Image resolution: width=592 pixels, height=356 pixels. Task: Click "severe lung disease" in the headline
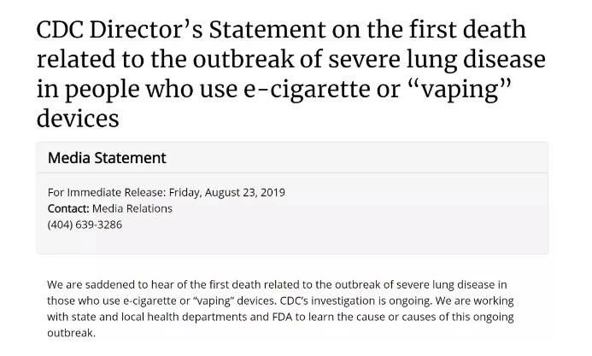pos(437,61)
